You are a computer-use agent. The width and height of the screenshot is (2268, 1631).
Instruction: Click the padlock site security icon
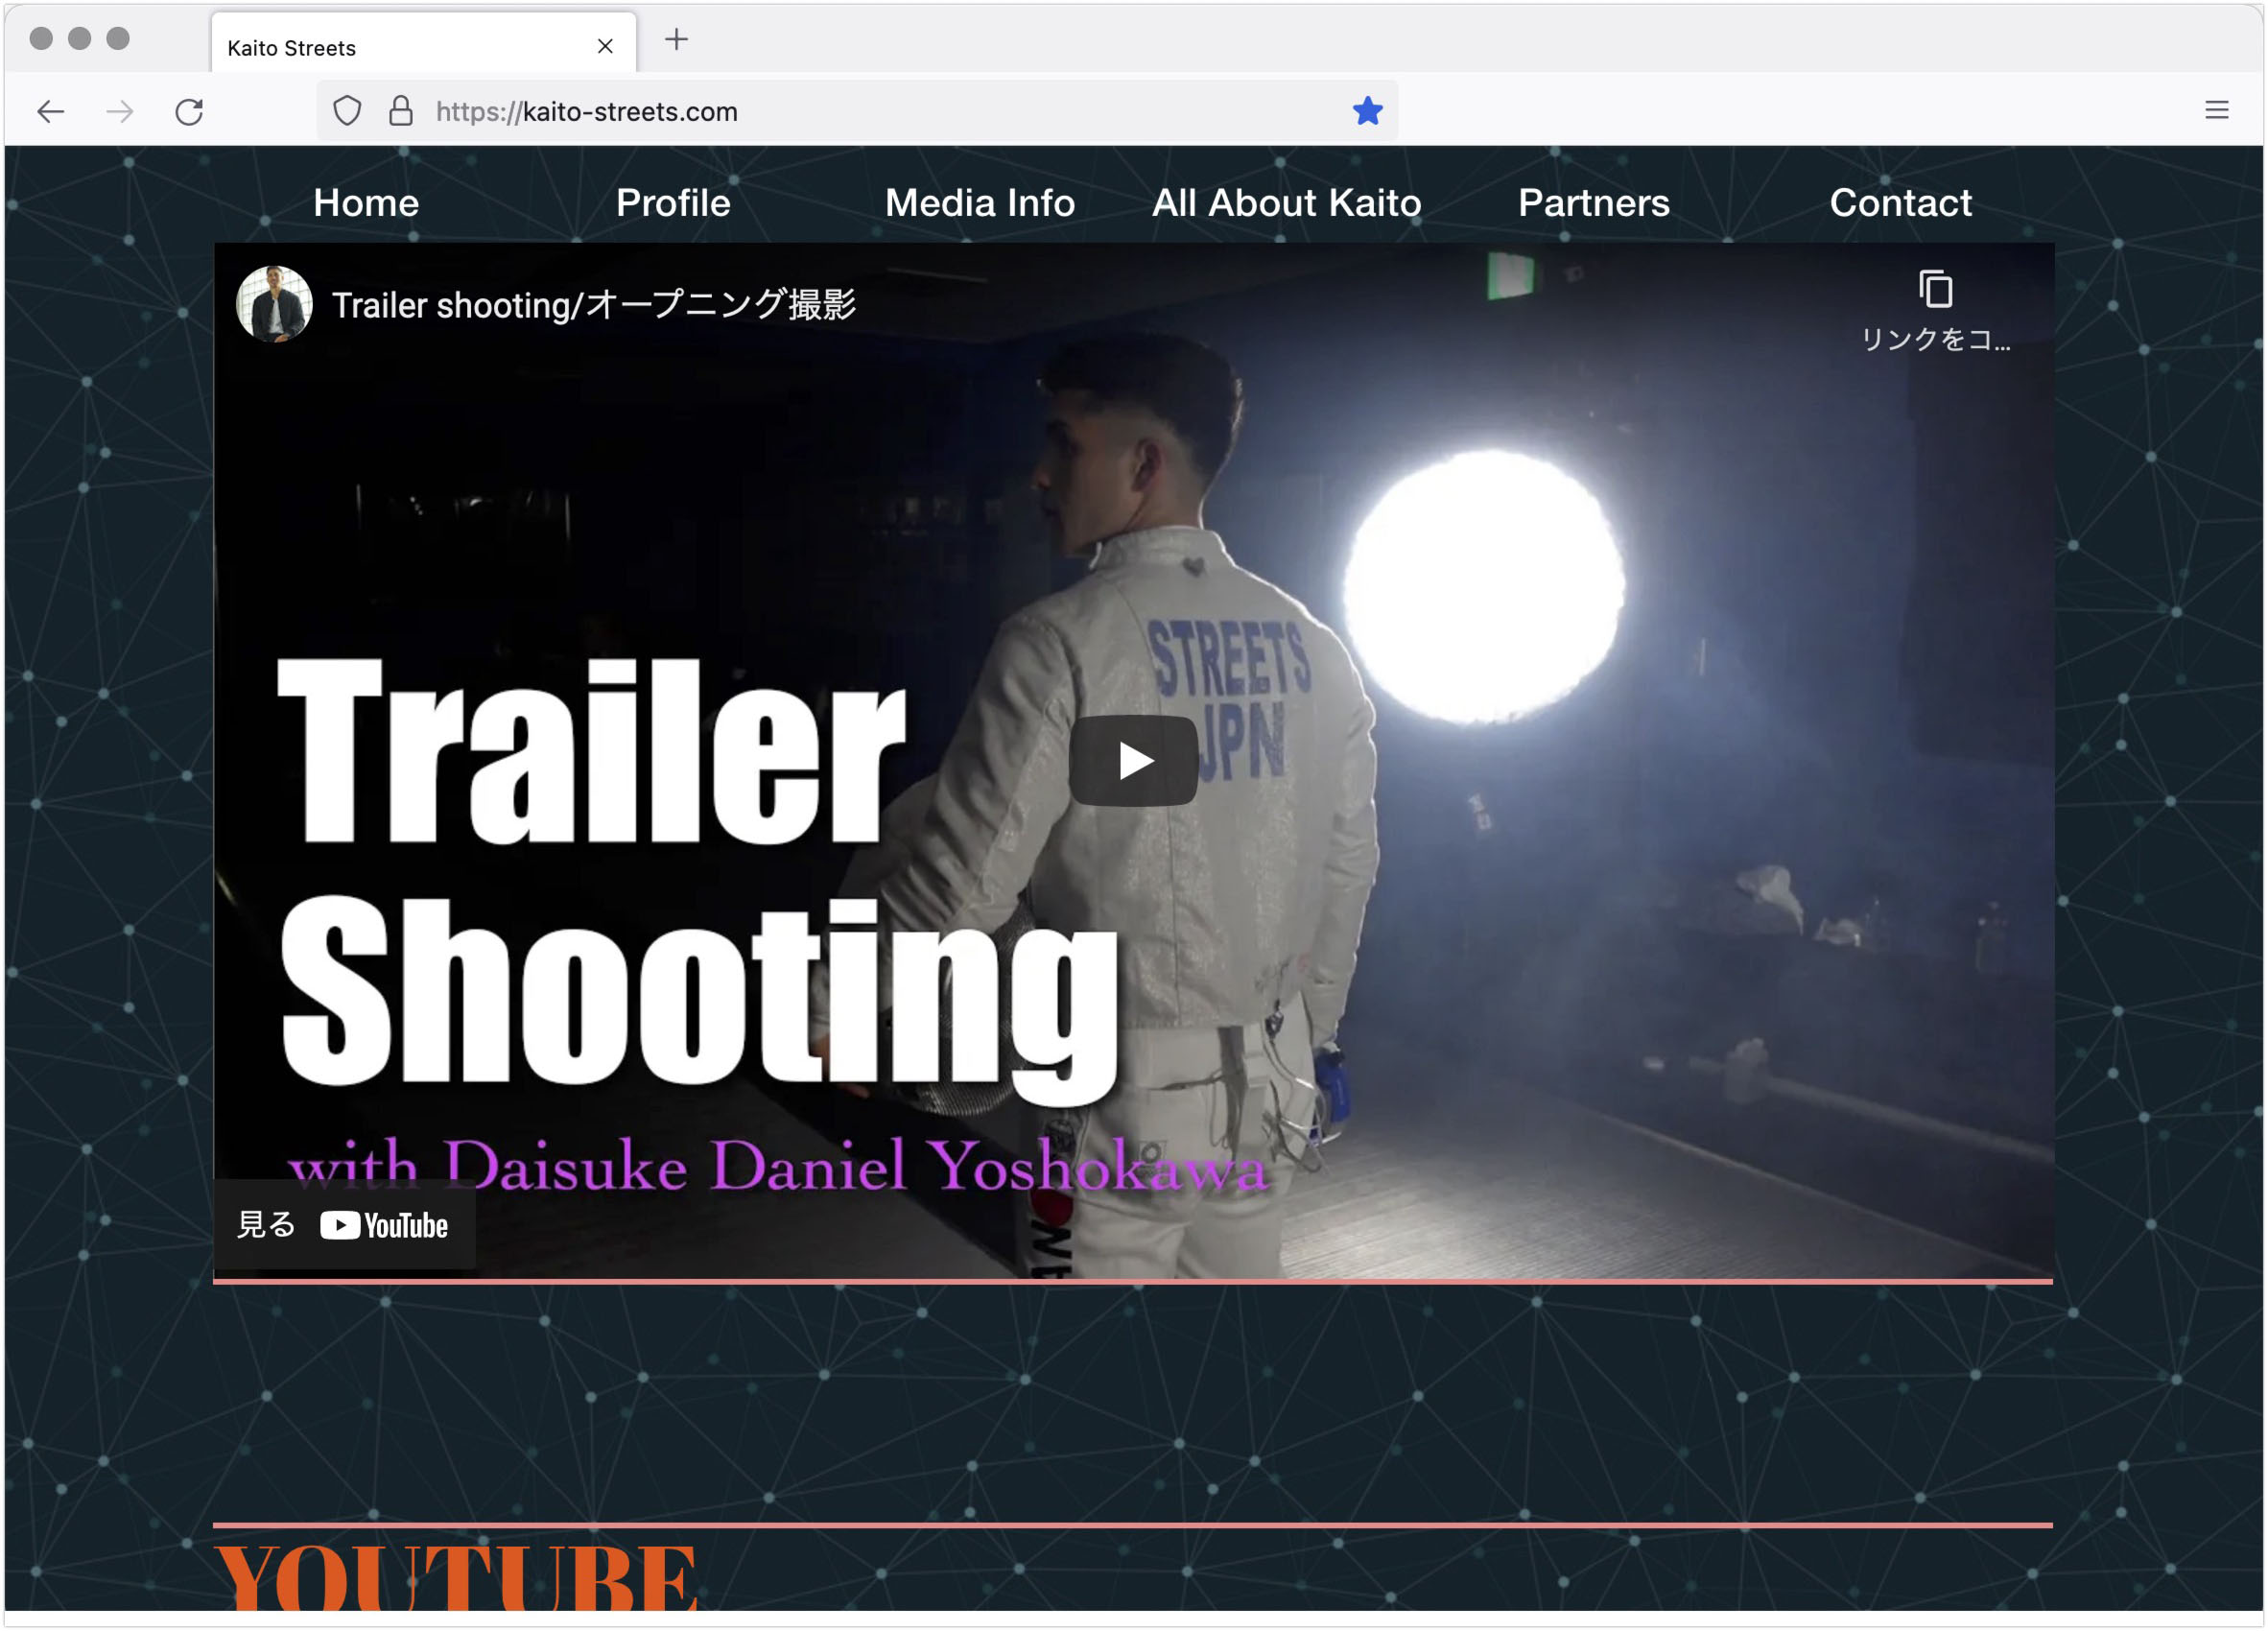[x=400, y=111]
